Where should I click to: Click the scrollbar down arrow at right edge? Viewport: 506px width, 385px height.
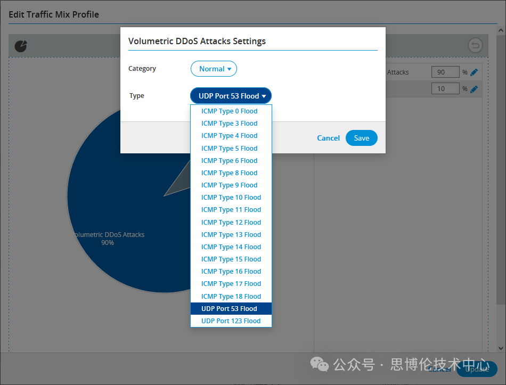[501, 348]
